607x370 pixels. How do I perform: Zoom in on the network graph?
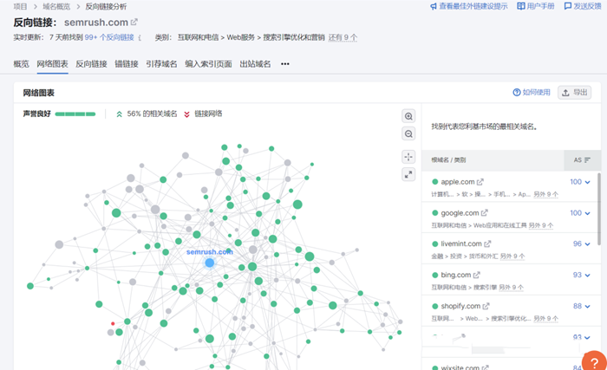point(408,116)
